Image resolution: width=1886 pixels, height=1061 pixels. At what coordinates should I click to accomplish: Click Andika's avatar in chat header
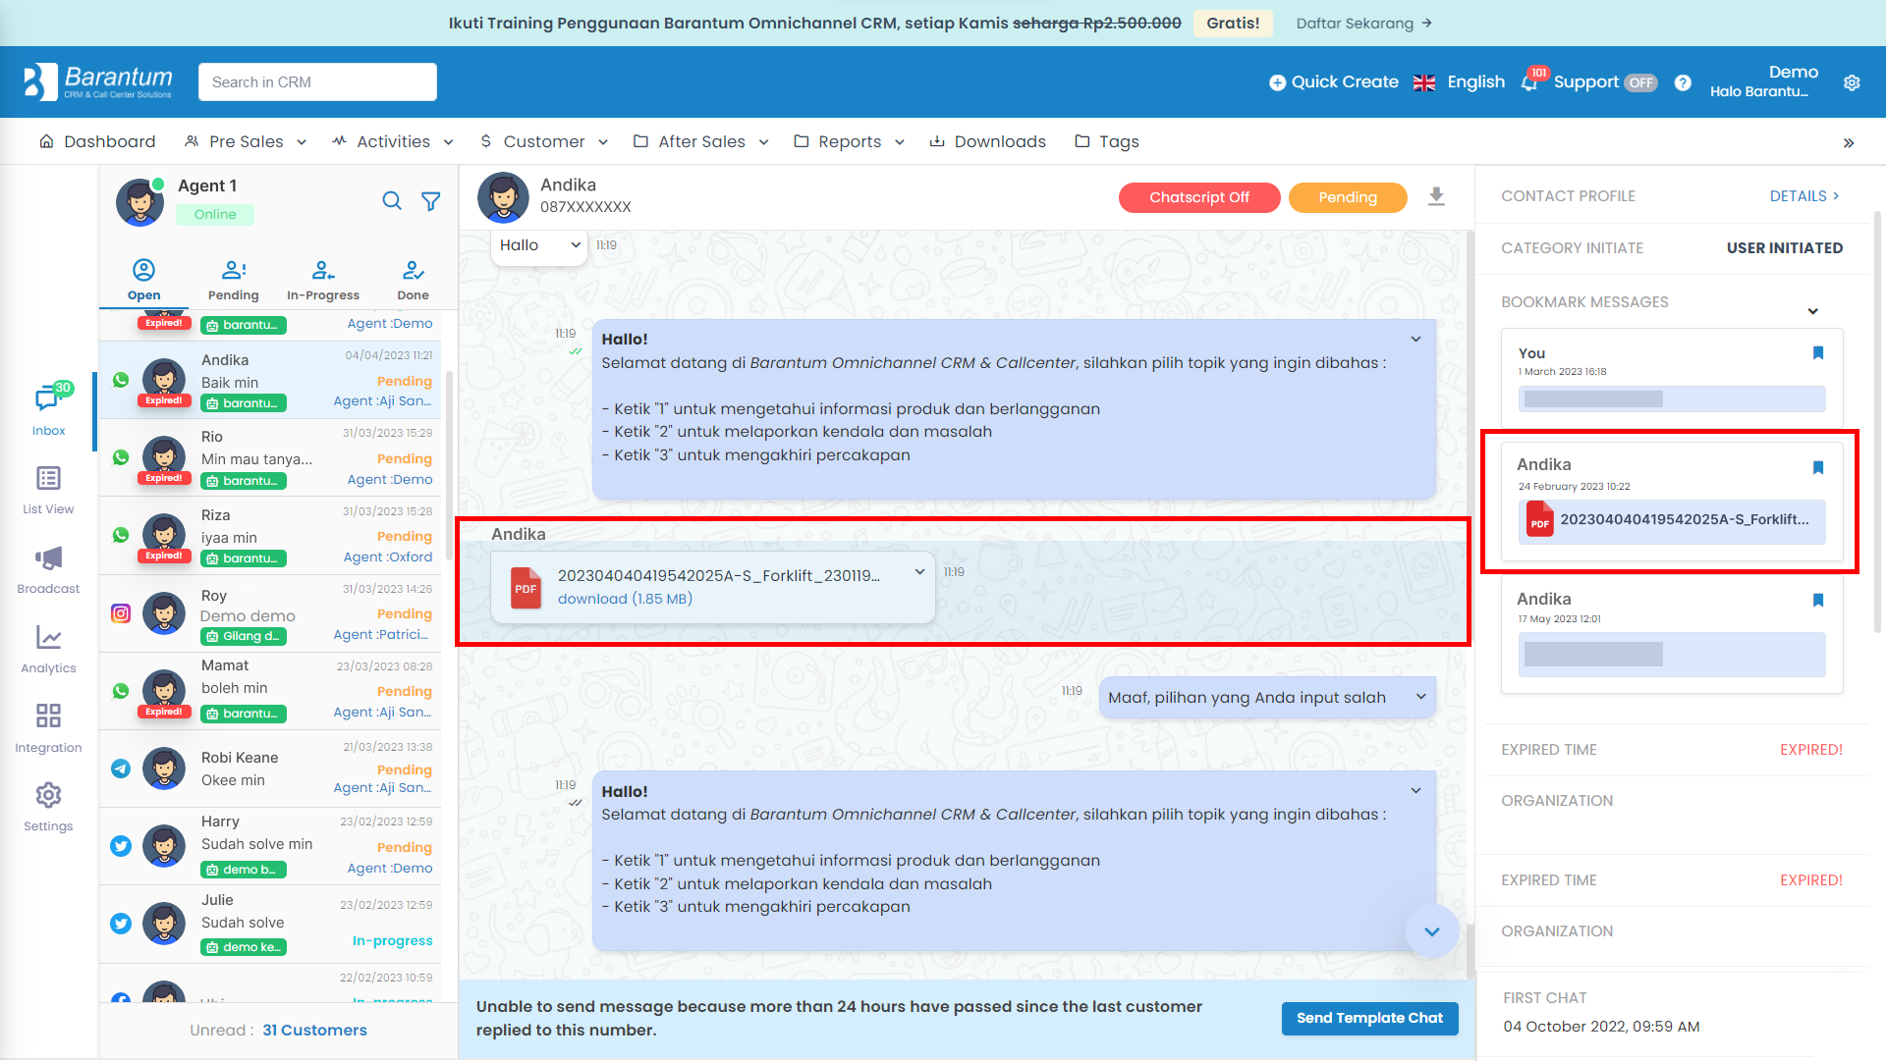(503, 197)
